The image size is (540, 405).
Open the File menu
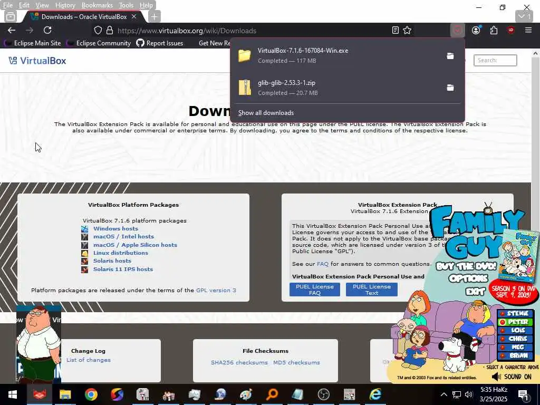[7, 5]
